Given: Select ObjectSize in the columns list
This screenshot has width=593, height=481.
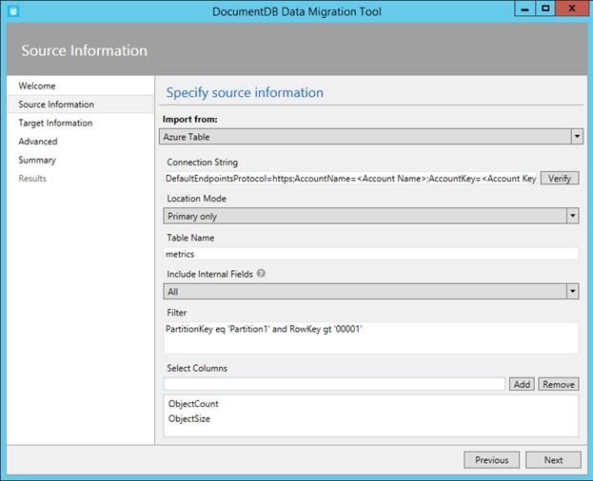Looking at the screenshot, I should tap(189, 418).
